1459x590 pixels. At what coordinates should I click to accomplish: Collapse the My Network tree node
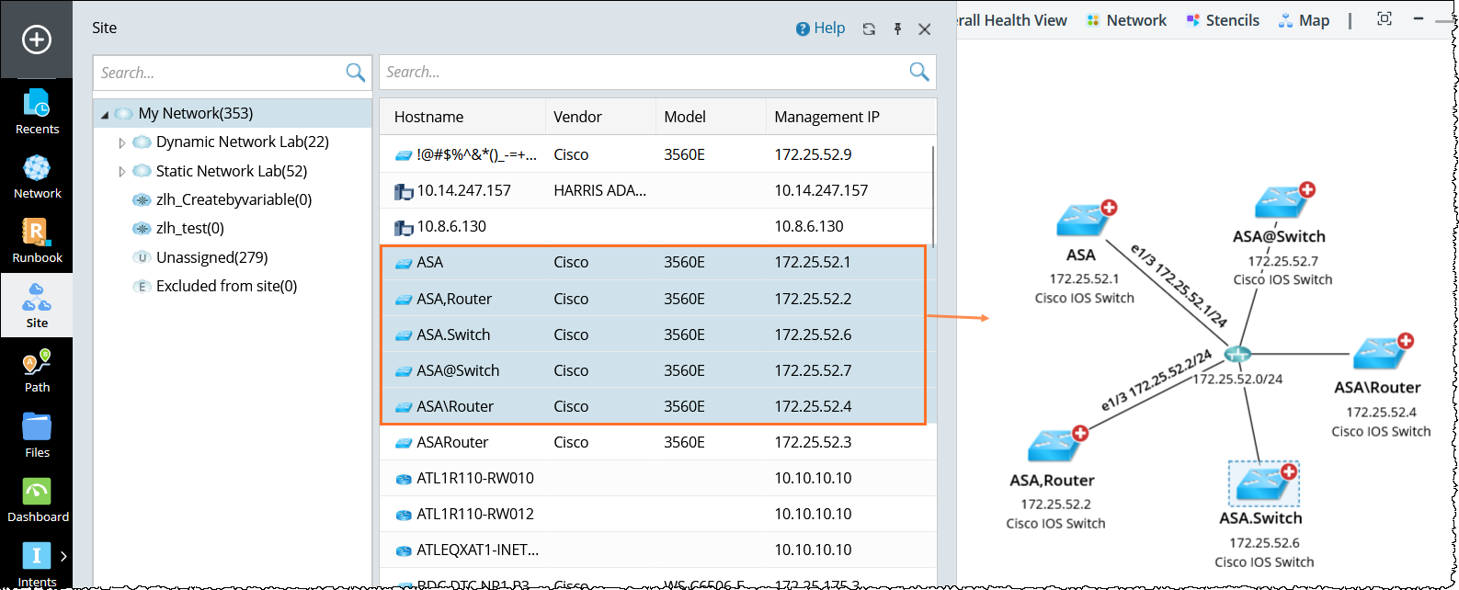click(x=105, y=115)
